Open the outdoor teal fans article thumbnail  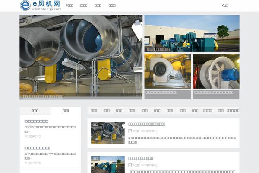108,164
